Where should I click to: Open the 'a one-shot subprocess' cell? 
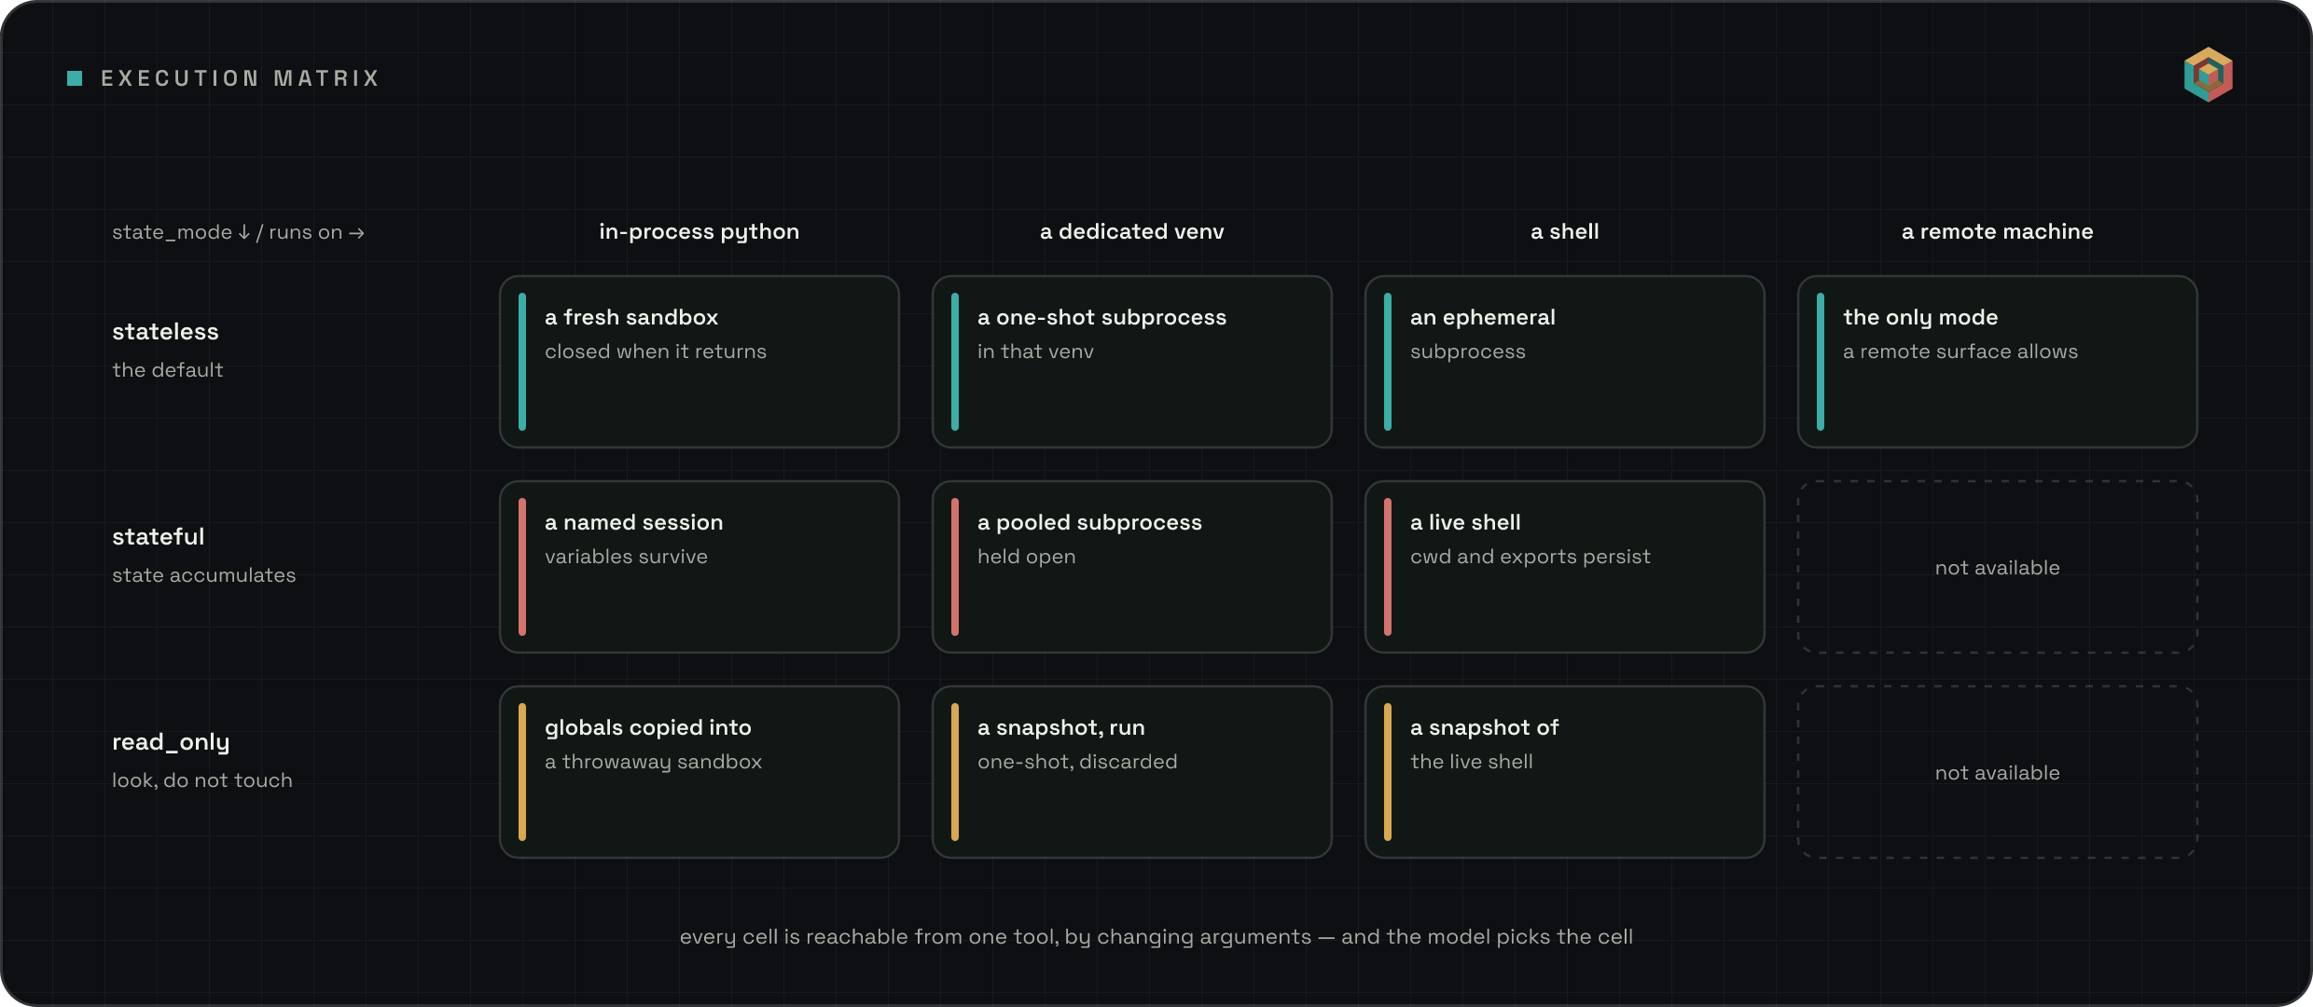coord(1132,362)
